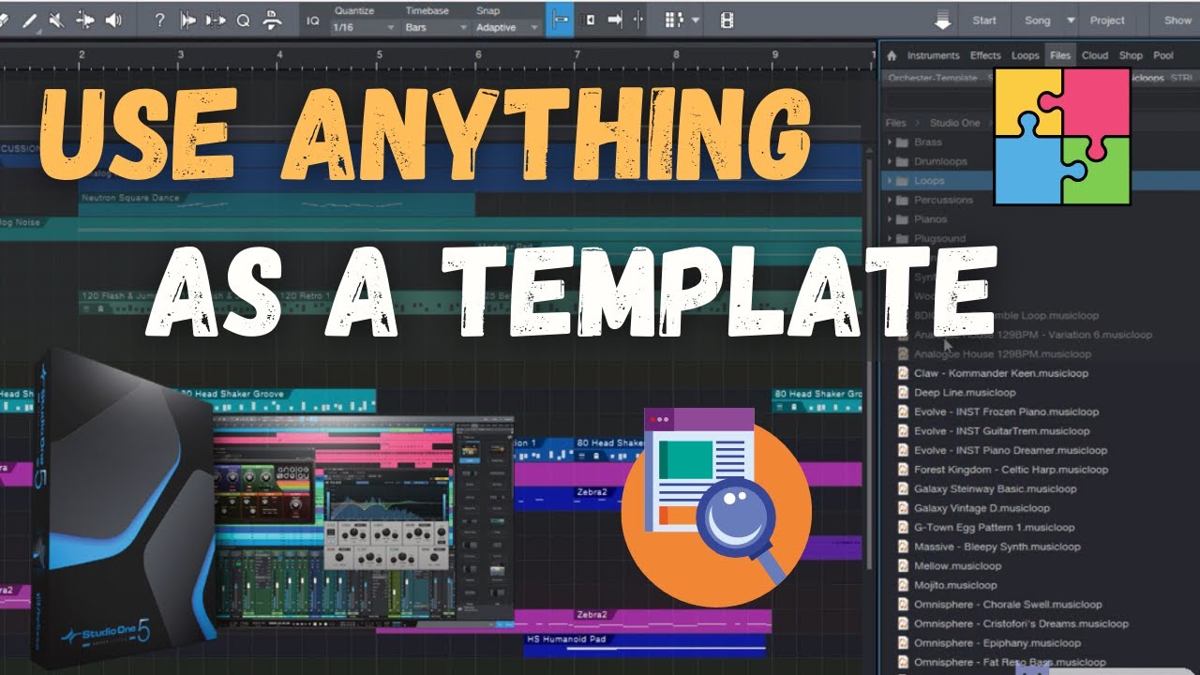Expand the Percussions folder
This screenshot has height=675, width=1200.
tap(890, 200)
